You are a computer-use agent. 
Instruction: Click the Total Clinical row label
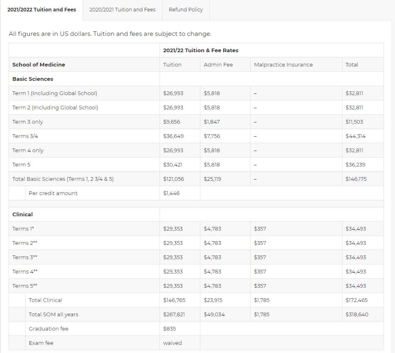45,300
